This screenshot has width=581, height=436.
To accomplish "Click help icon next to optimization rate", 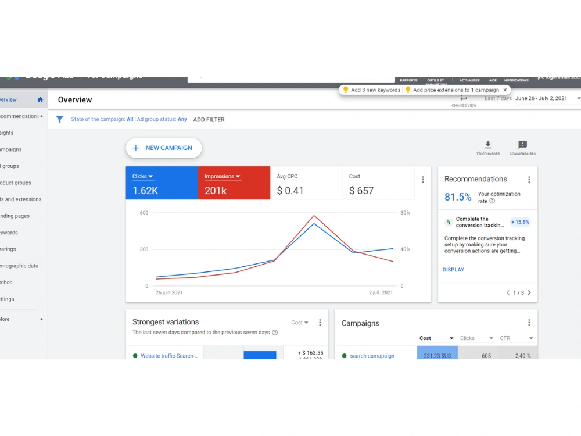I will click(492, 201).
